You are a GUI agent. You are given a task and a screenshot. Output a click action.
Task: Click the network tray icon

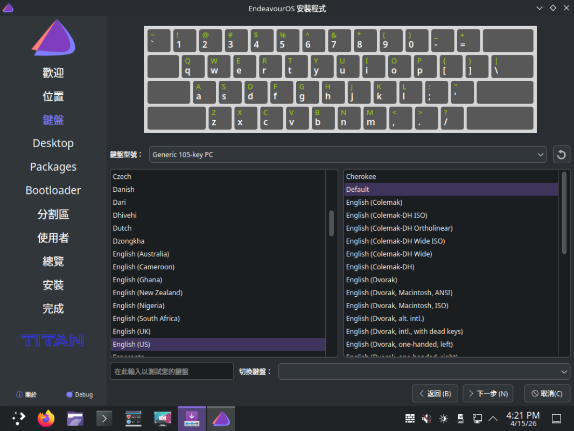(x=477, y=419)
